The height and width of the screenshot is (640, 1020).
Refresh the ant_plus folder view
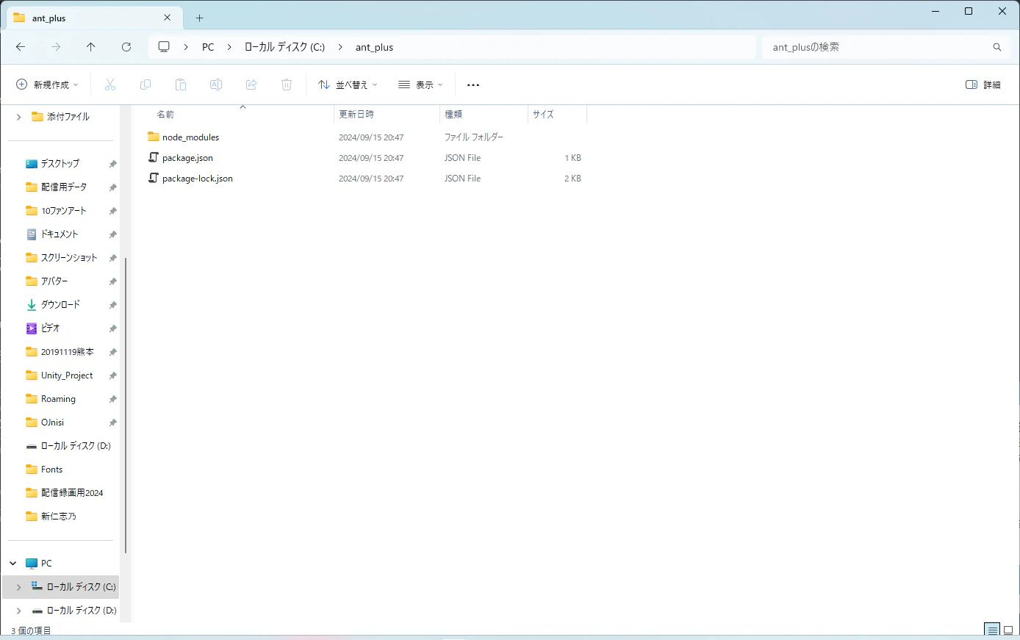pos(126,47)
